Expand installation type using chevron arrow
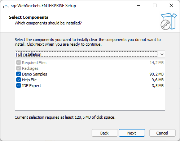 tap(162, 54)
